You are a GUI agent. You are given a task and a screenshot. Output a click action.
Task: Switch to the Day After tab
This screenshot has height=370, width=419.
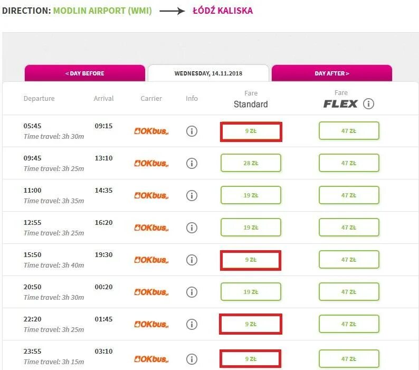click(x=332, y=73)
